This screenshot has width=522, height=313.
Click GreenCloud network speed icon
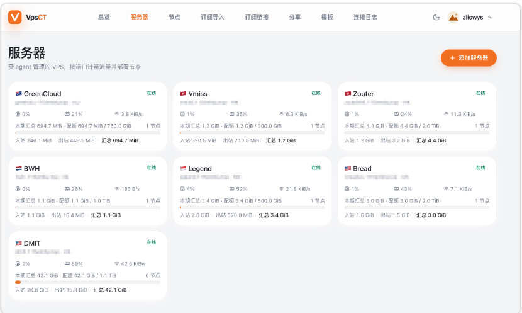click(x=116, y=114)
